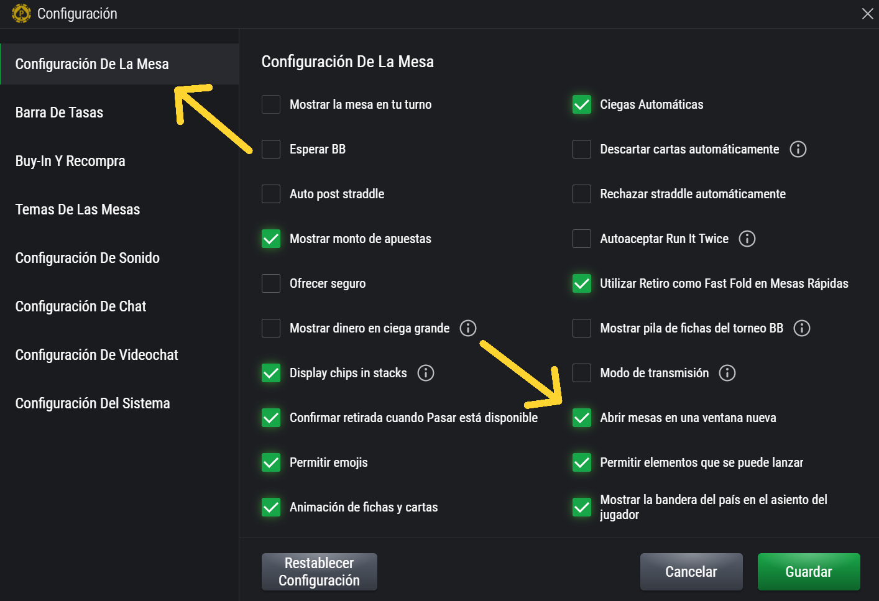Image resolution: width=879 pixels, height=601 pixels.
Task: Click Restablecer Configuración button
Action: click(x=319, y=572)
